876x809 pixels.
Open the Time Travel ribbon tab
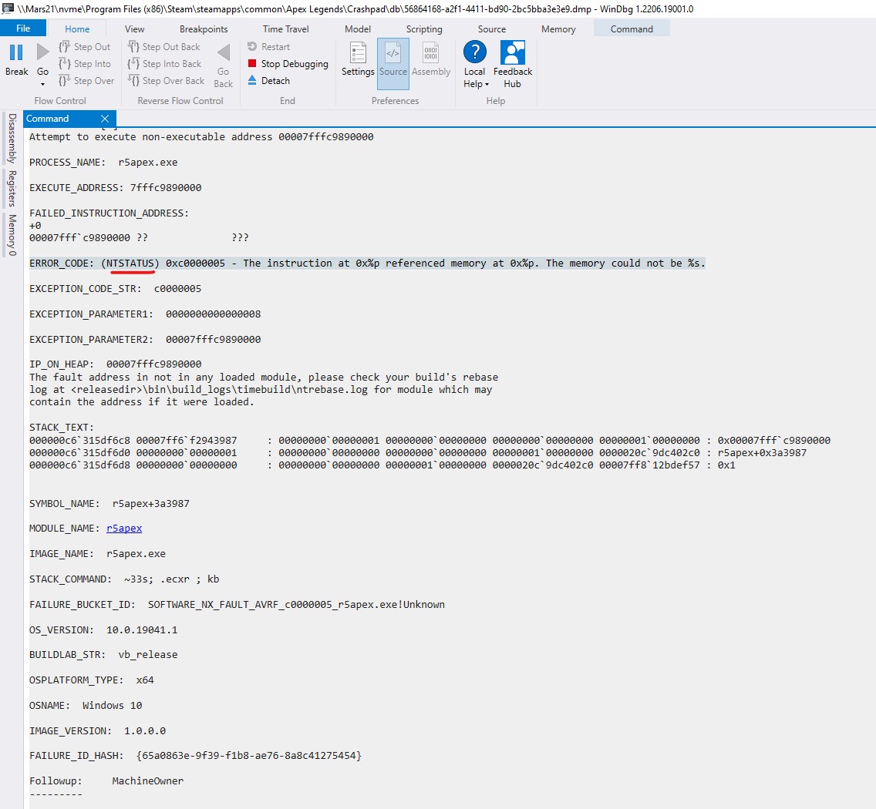[285, 29]
